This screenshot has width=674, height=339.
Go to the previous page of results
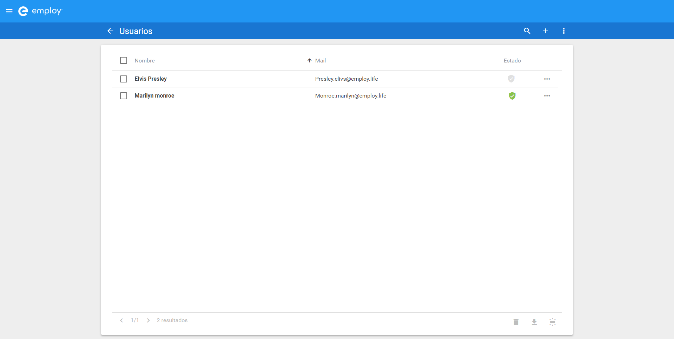pyautogui.click(x=121, y=320)
